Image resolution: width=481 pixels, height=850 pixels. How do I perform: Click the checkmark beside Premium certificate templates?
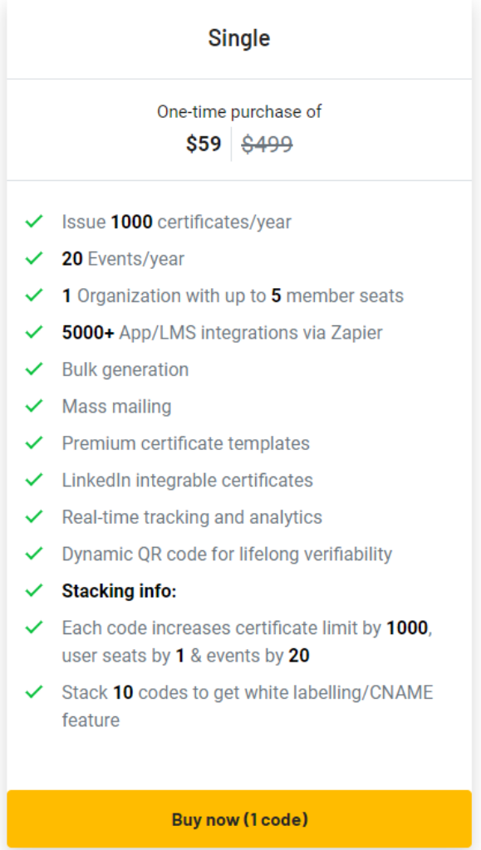(33, 442)
